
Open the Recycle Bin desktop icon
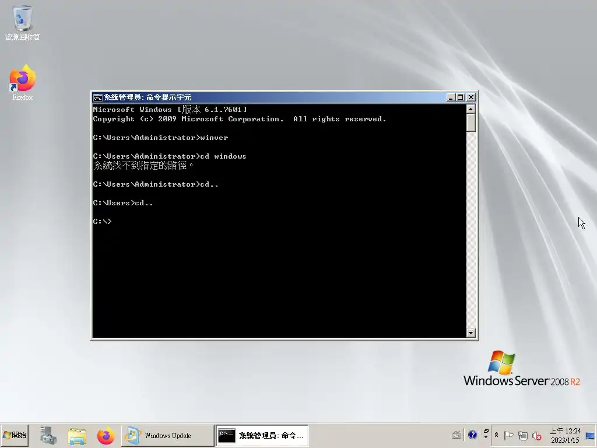[22, 22]
